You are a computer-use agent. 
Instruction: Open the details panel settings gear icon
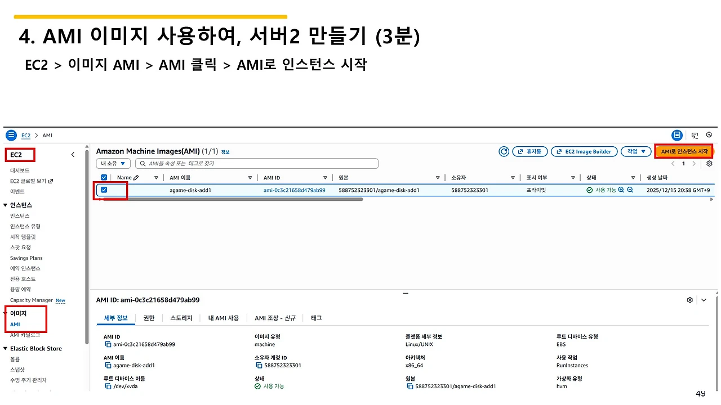(689, 300)
